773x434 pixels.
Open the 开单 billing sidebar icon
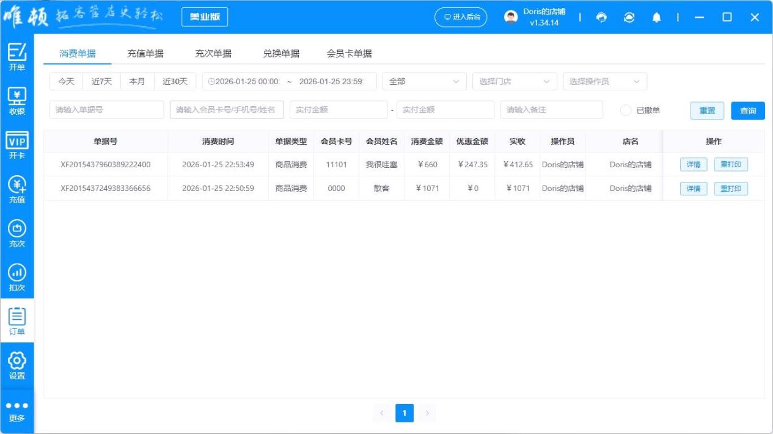tap(17, 57)
